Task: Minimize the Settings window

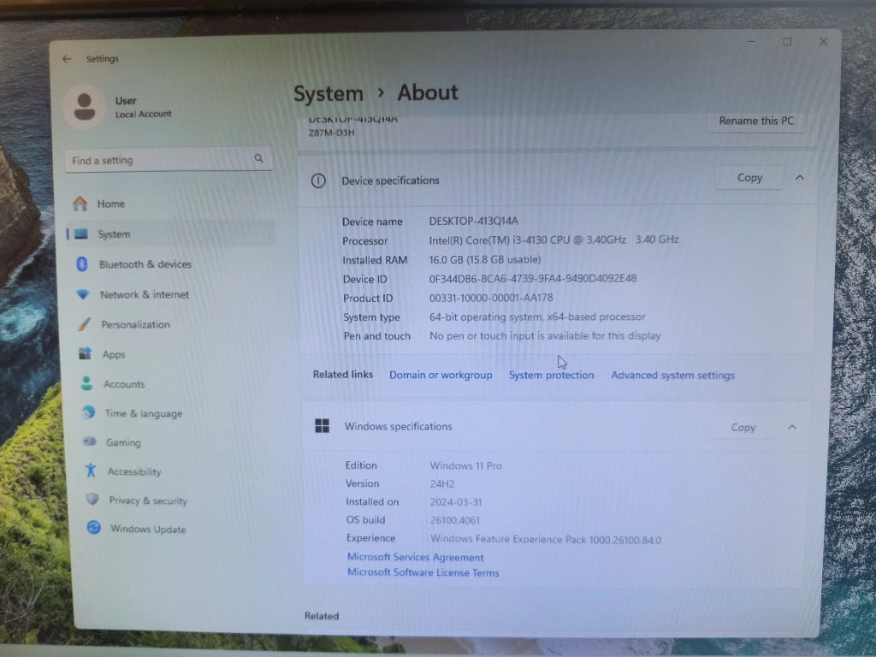Action: point(750,41)
